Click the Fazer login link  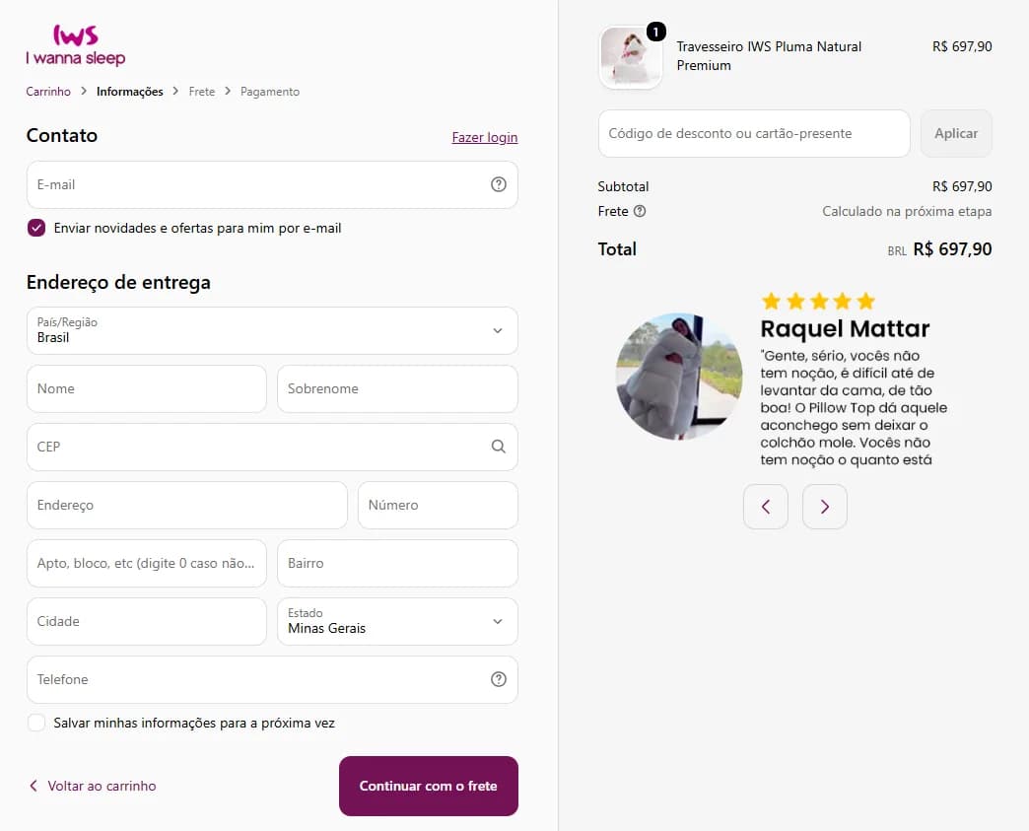tap(485, 137)
